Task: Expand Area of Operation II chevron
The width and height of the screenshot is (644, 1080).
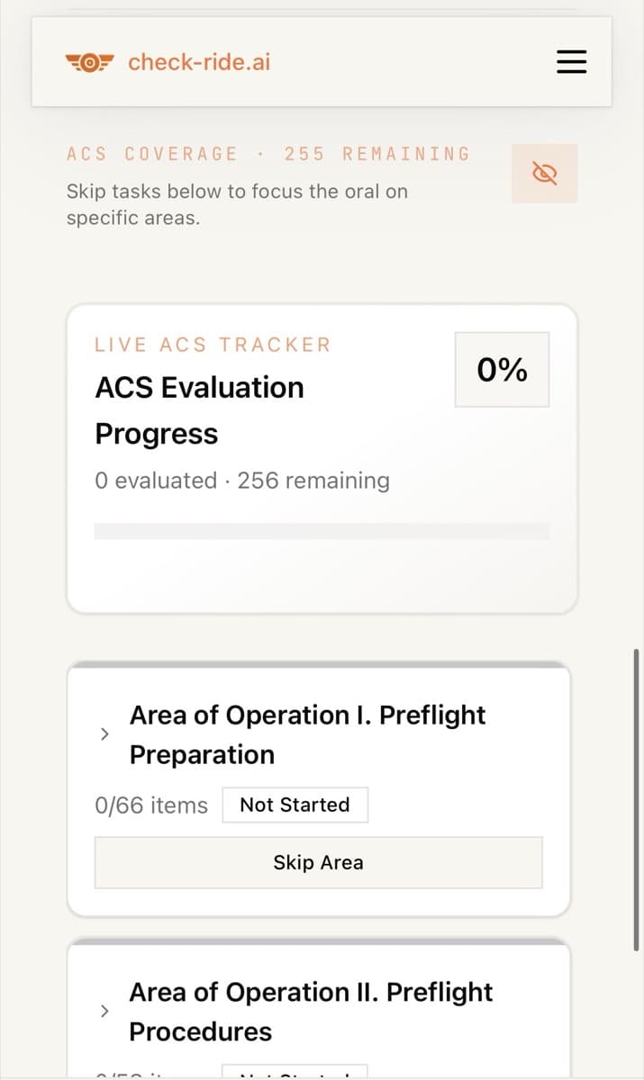Action: click(104, 1011)
